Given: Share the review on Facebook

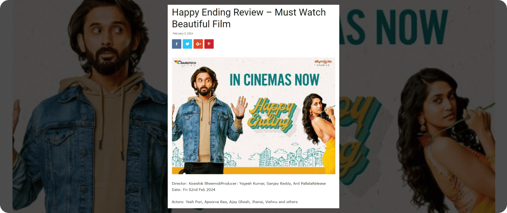Looking at the screenshot, I should [x=177, y=44].
